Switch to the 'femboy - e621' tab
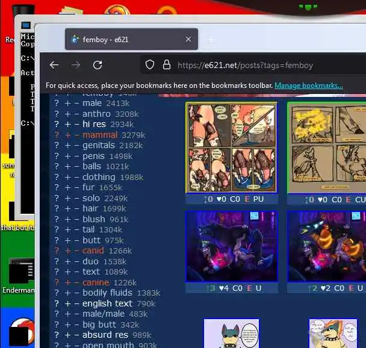Screen dimensions: 366x348 click(x=131, y=39)
